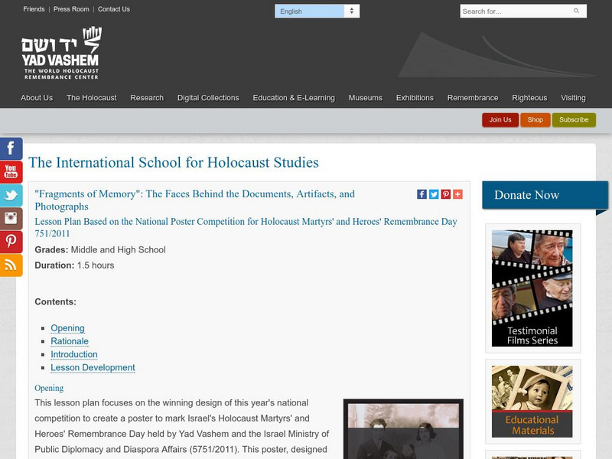Type a query in the Search for field
Screen dimensions: 612x459
click(x=505, y=11)
